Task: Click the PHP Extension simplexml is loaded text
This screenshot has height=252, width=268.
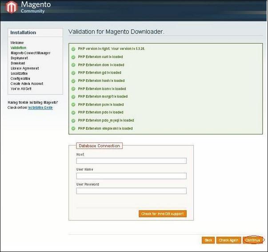Action: click(x=105, y=128)
